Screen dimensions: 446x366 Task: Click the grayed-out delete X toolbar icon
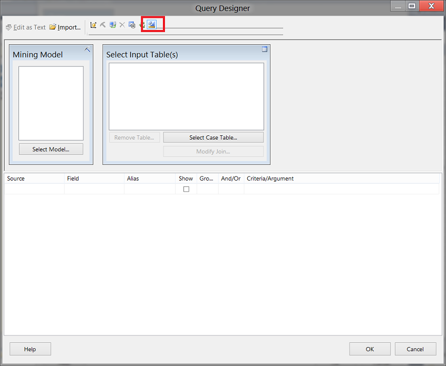point(122,25)
